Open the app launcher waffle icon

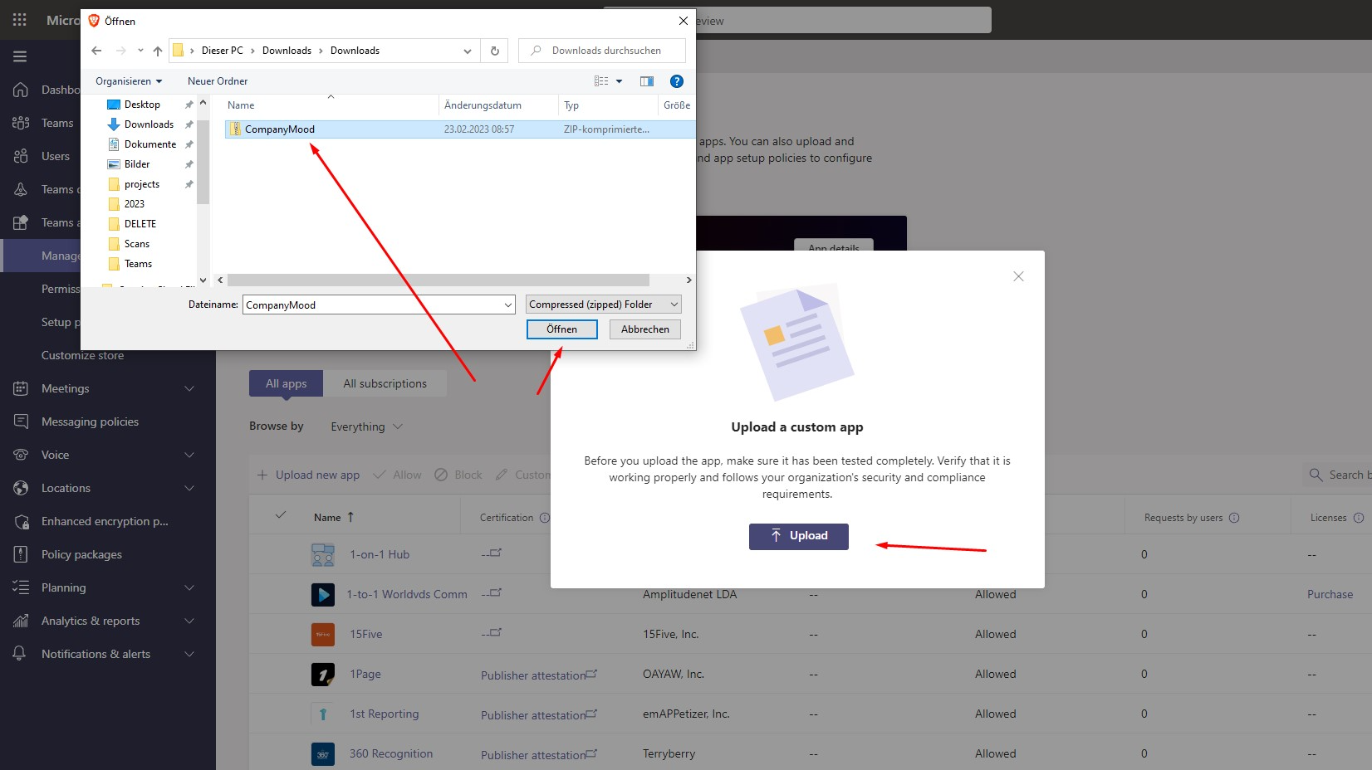[20, 20]
